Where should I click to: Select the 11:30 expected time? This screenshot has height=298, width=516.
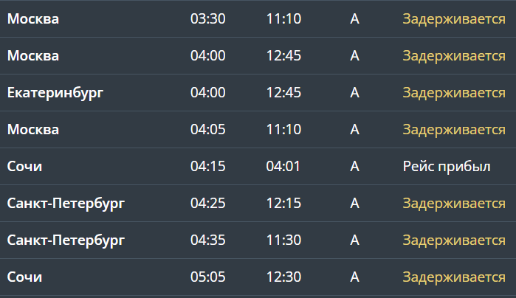click(283, 240)
